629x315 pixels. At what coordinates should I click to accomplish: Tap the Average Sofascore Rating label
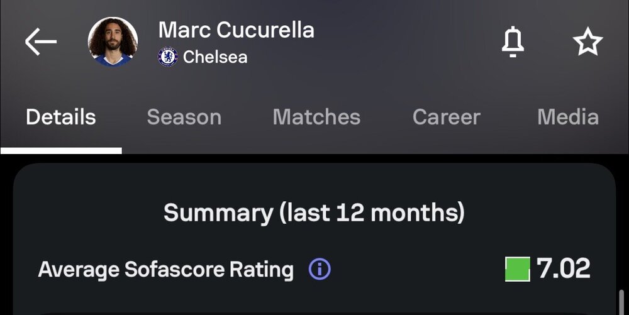pos(165,269)
